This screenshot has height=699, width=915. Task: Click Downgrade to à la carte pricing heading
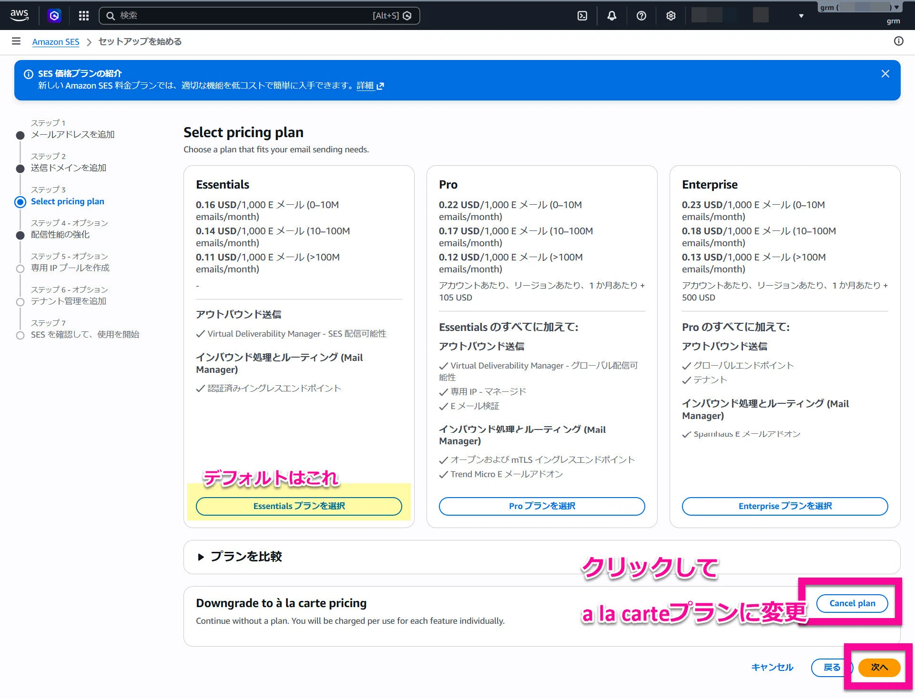[x=281, y=603]
